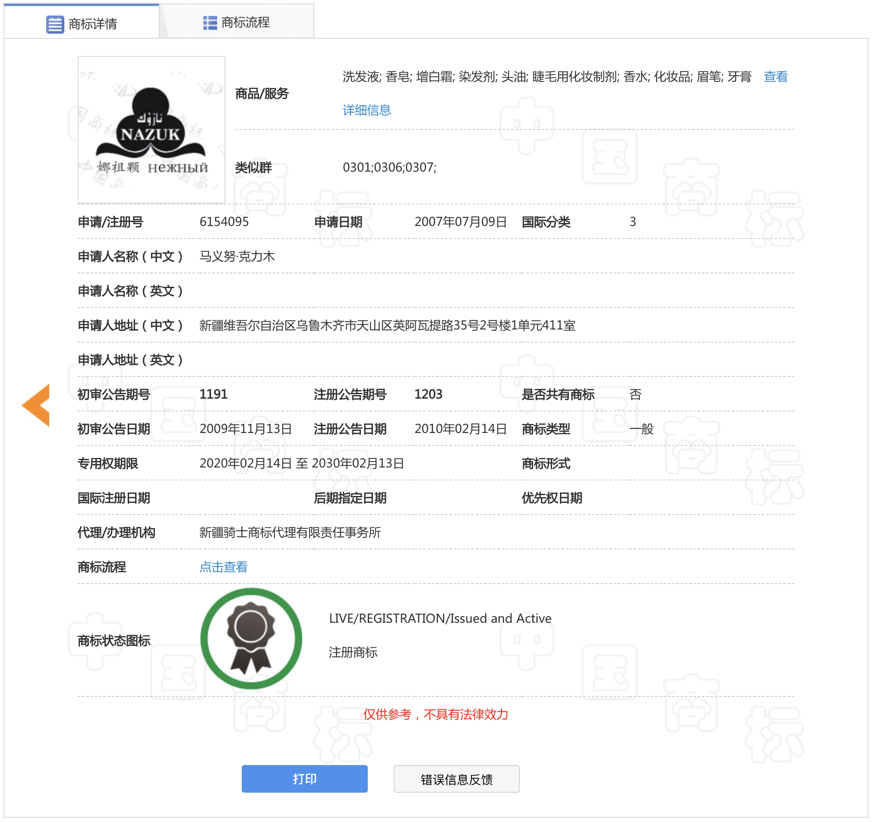Click the red disclaimer 仅供参考，不具有法律效力
The width and height of the screenshot is (872, 822).
click(436, 715)
